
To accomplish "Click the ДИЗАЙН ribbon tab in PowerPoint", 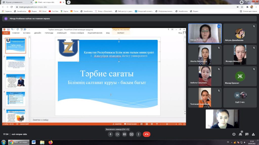I will point(37,33).
